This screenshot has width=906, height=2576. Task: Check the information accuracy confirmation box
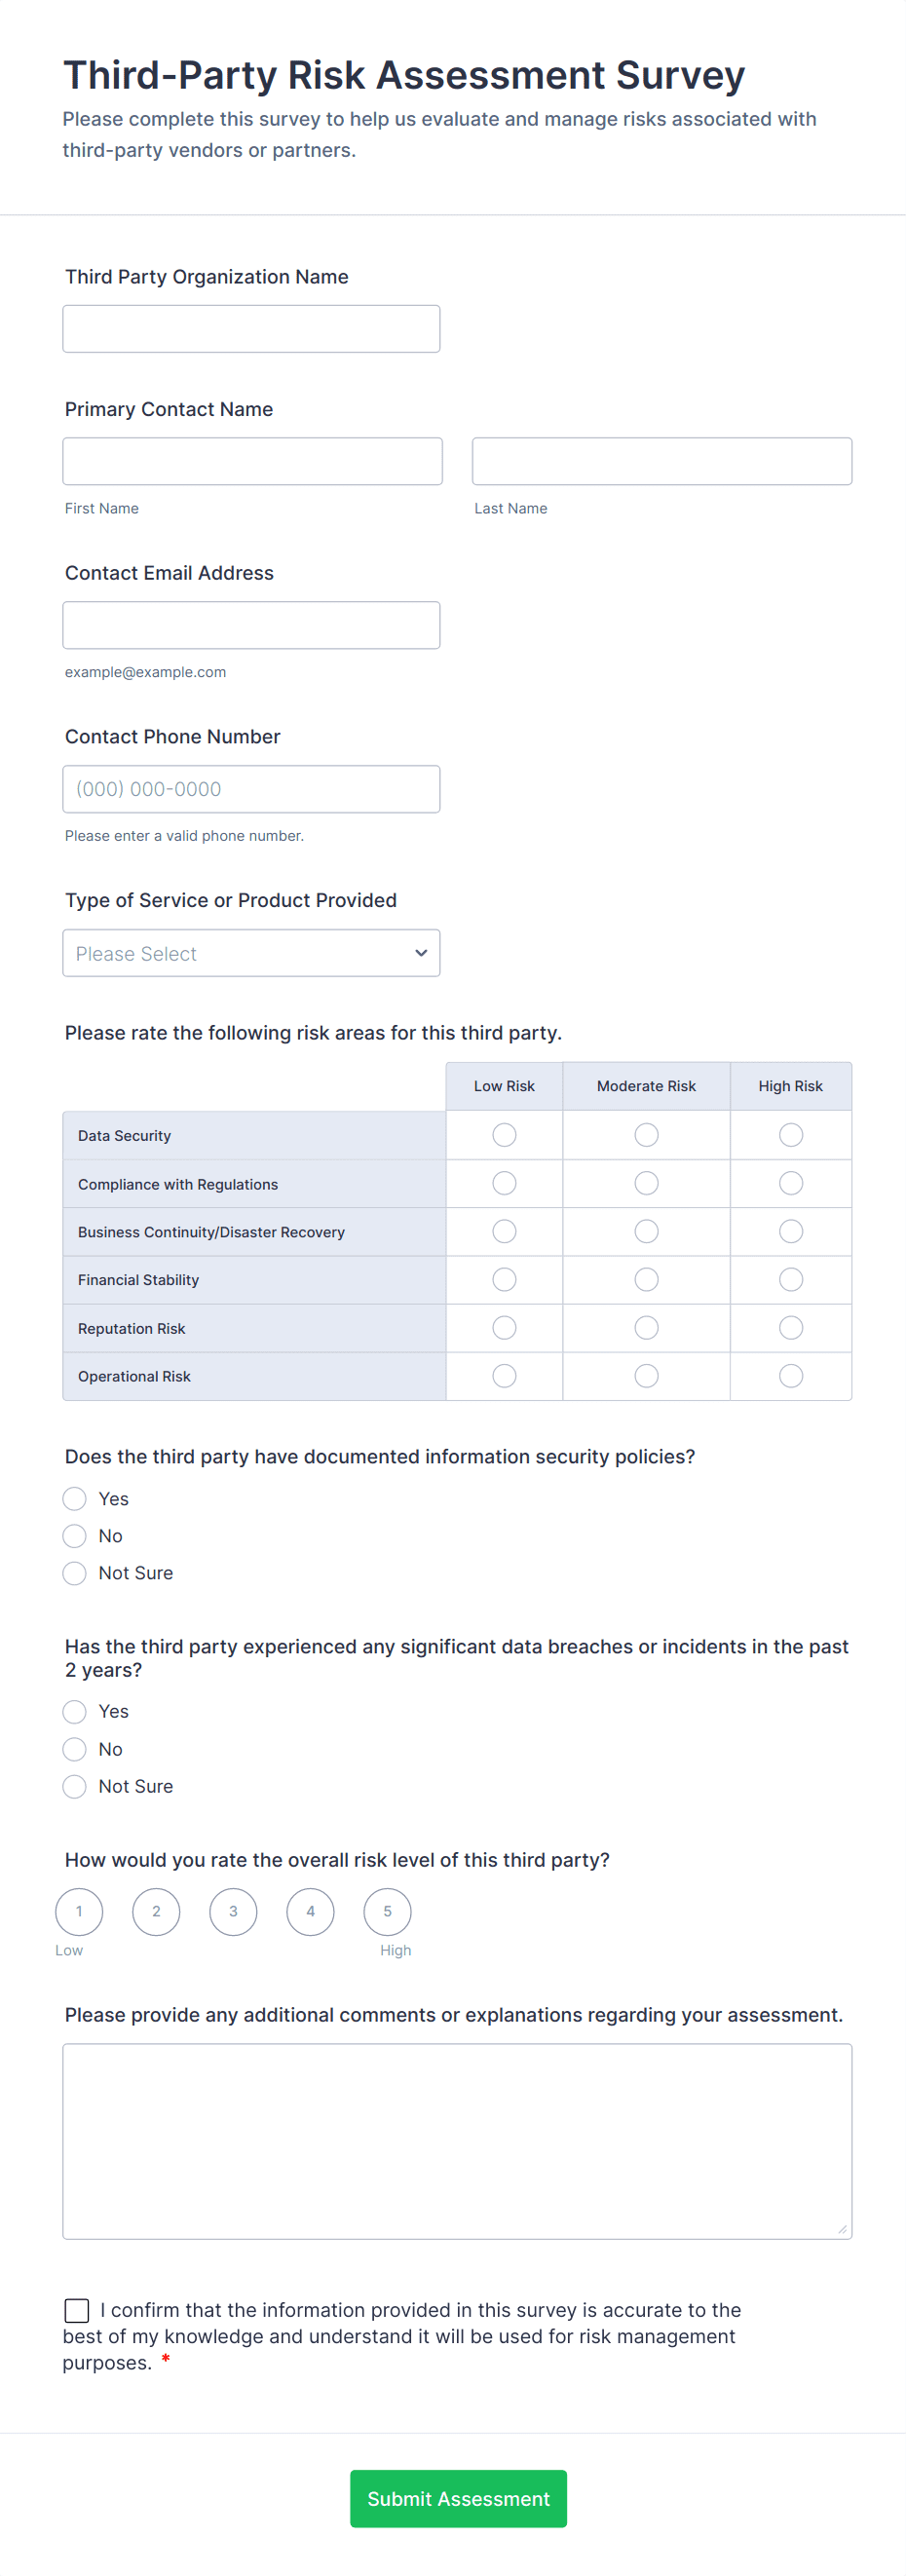(77, 2310)
